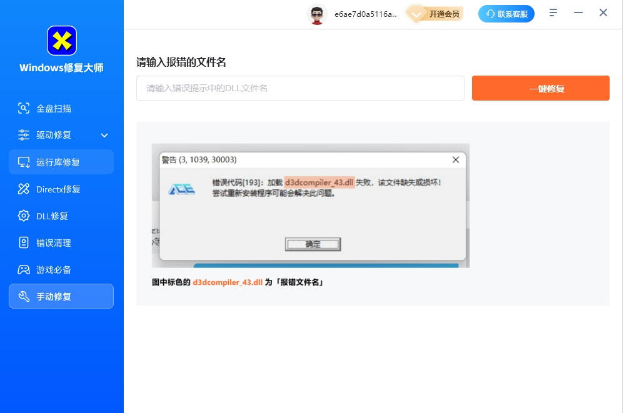The height and width of the screenshot is (413, 624).
Task: Click the 联系客服 support button
Action: pyautogui.click(x=506, y=14)
